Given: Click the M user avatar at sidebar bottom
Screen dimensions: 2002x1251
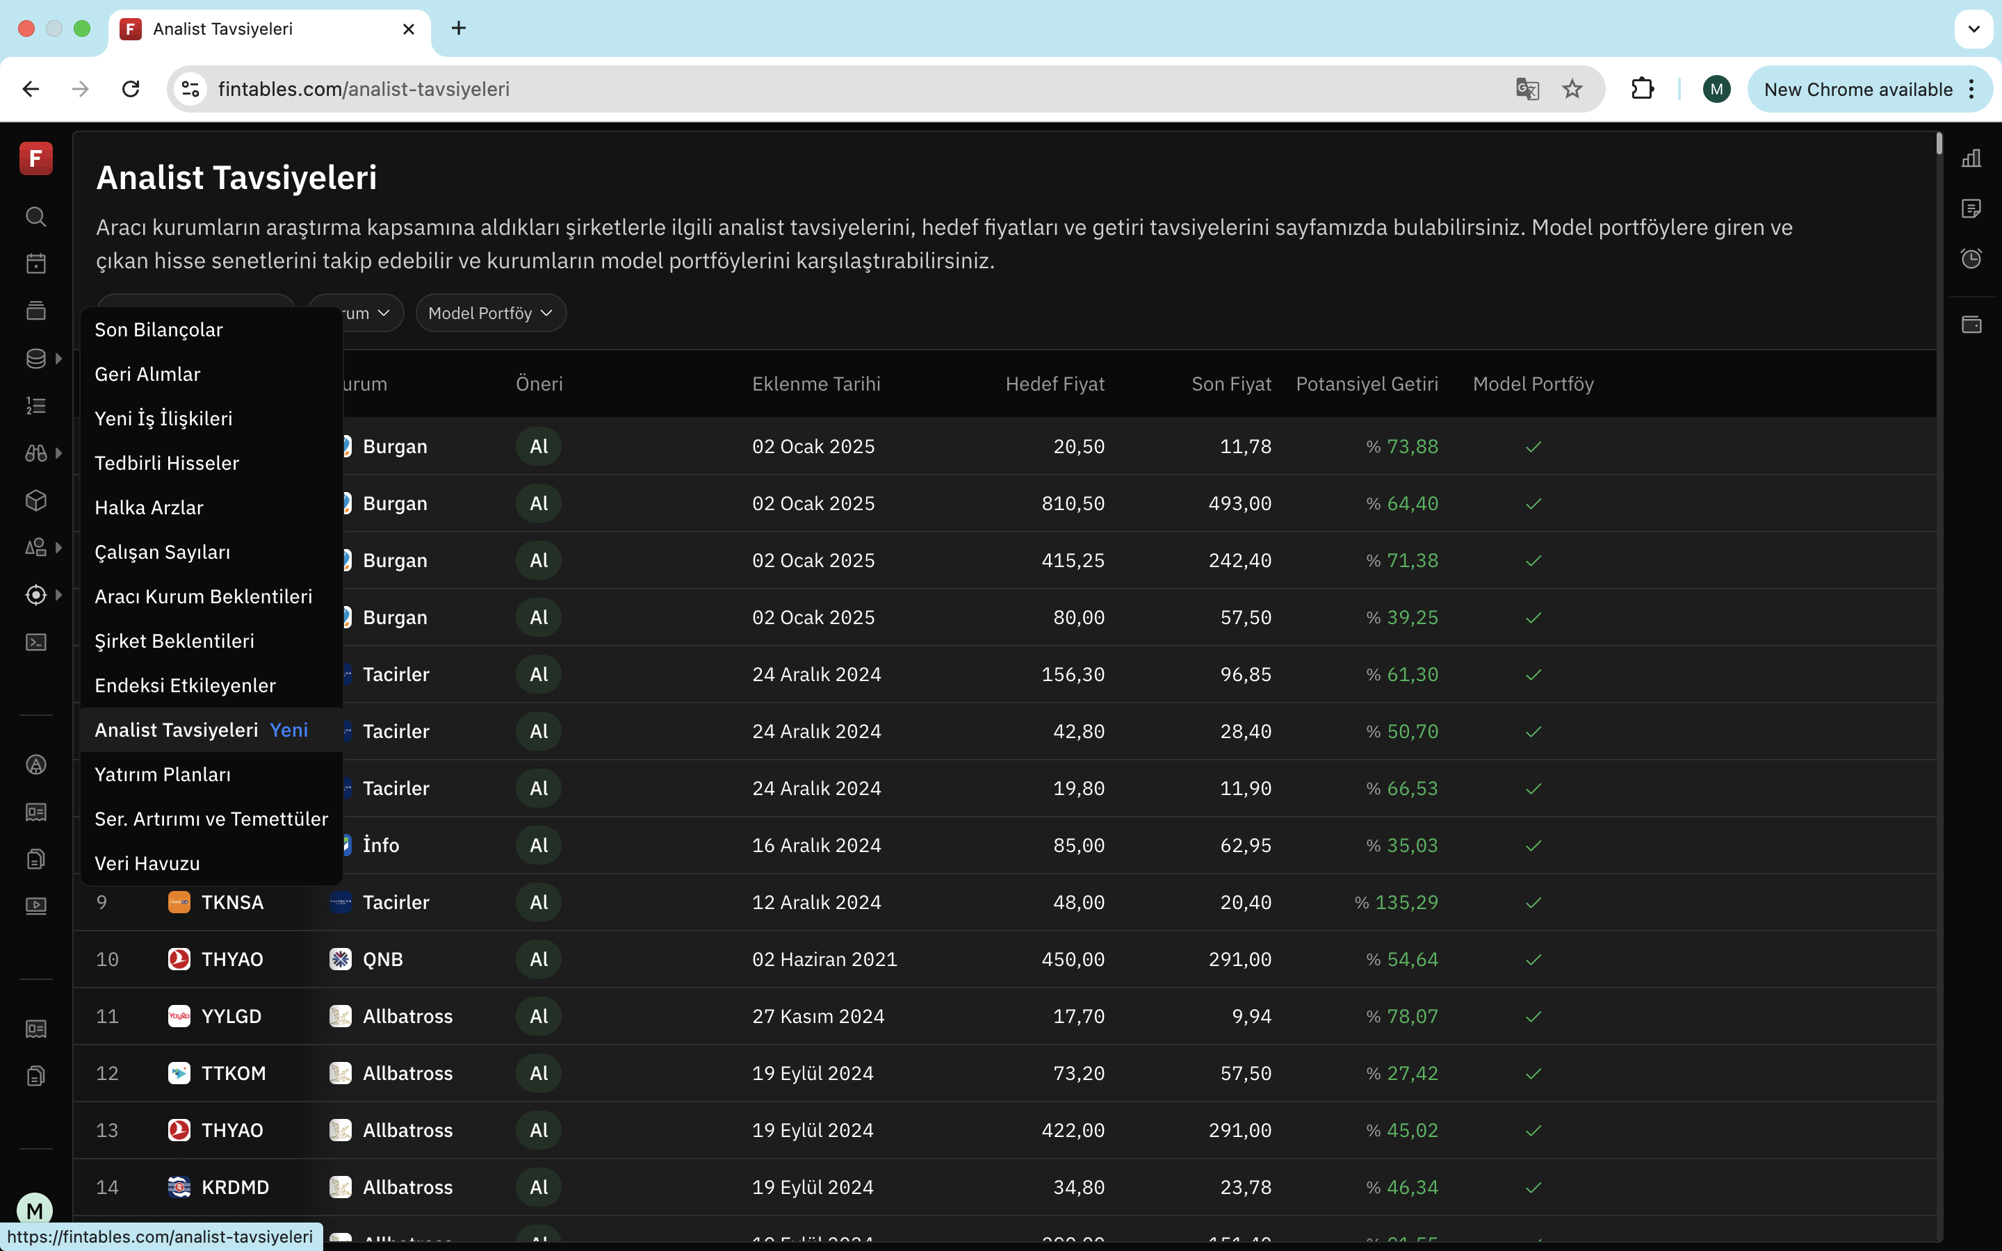Looking at the screenshot, I should coord(35,1211).
